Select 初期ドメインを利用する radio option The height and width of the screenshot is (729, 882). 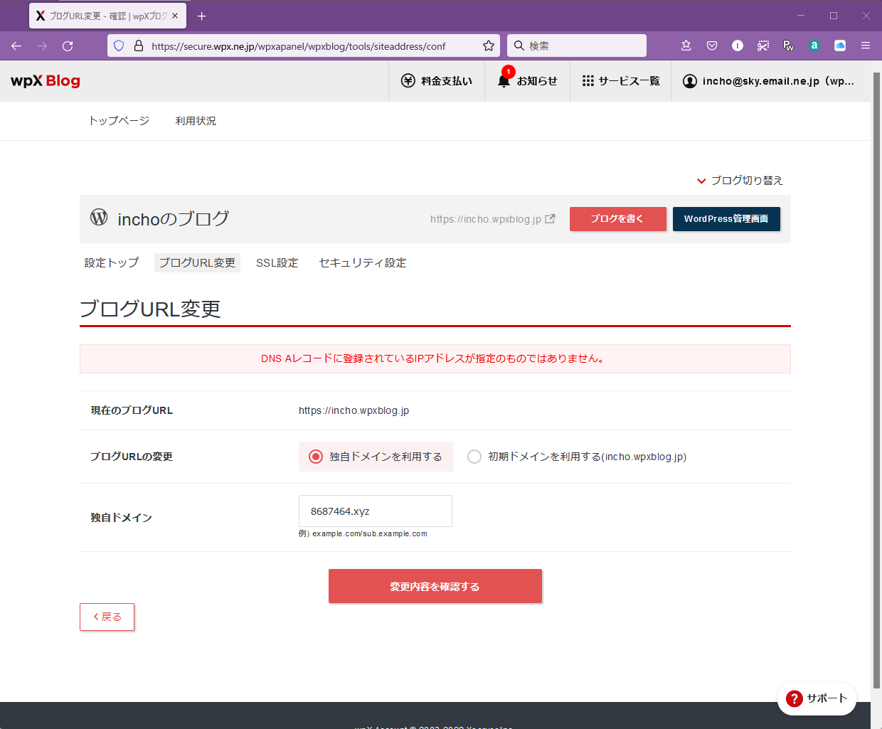tap(474, 457)
